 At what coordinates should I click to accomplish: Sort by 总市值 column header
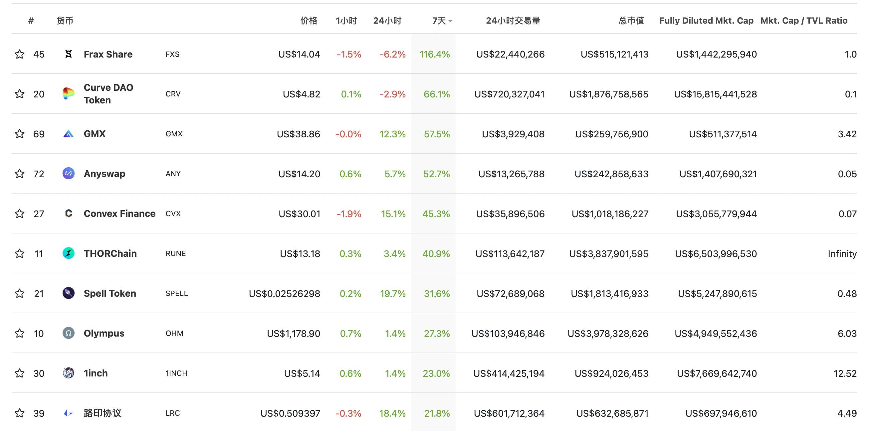(x=631, y=21)
